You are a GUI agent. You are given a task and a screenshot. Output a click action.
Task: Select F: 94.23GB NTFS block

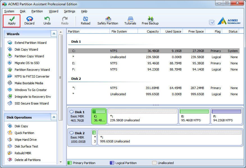pos(226,116)
